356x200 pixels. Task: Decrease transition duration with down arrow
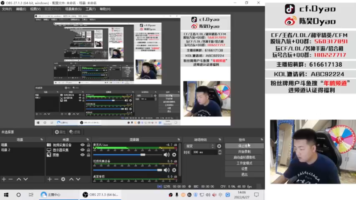[x=220, y=154]
